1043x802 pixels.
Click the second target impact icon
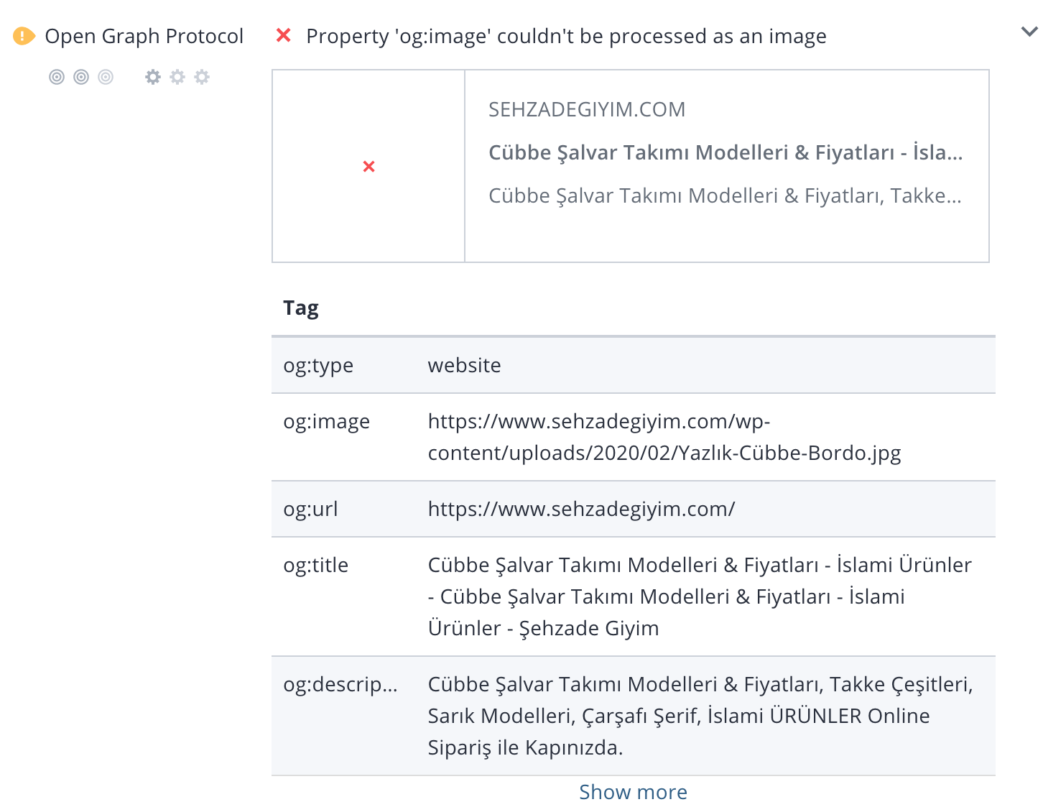(81, 77)
